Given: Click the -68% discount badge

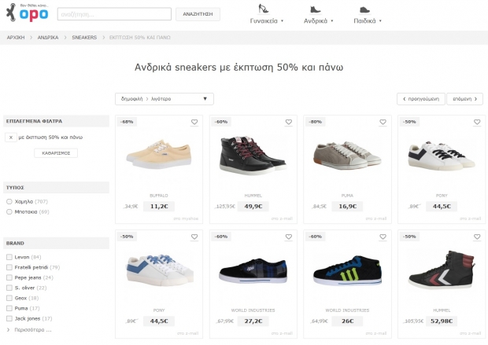Looking at the screenshot, I should click(x=127, y=122).
